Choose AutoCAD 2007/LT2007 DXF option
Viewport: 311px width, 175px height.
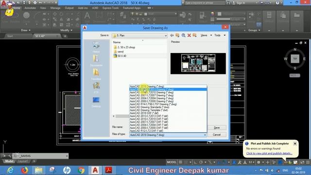pos(168,122)
